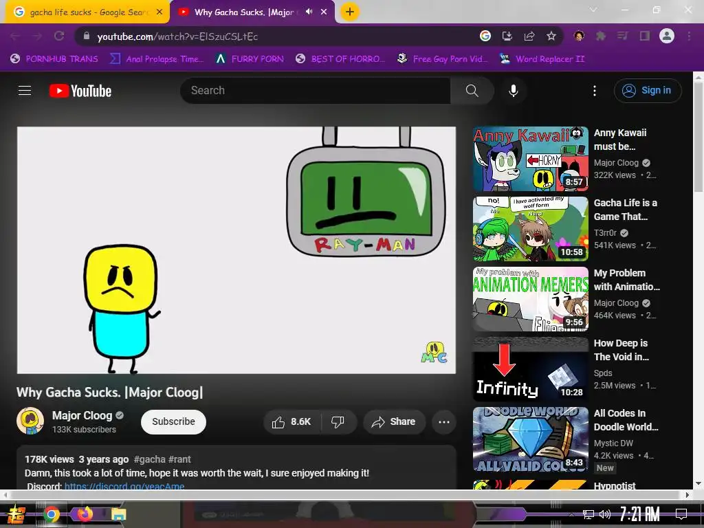Switch to the Google Search tab
The width and height of the screenshot is (704, 528).
pos(87,12)
